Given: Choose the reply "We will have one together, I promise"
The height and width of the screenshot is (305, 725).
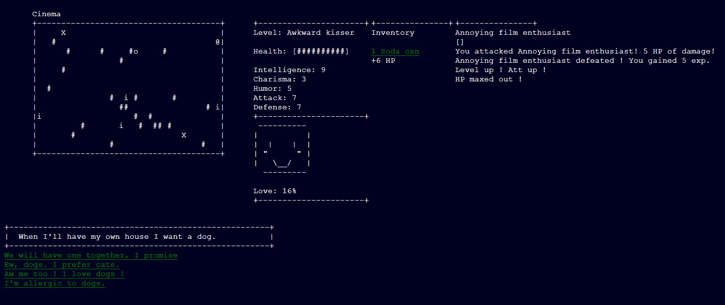Looking at the screenshot, I should (x=91, y=255).
